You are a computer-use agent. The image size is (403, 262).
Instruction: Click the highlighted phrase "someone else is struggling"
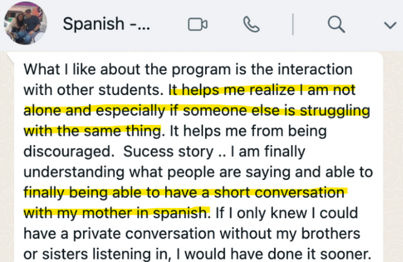tap(276, 111)
